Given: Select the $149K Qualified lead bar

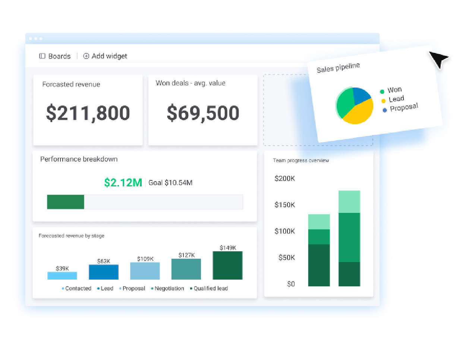Looking at the screenshot, I should [x=227, y=265].
